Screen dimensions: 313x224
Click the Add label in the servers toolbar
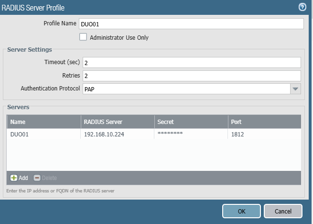[23, 178]
